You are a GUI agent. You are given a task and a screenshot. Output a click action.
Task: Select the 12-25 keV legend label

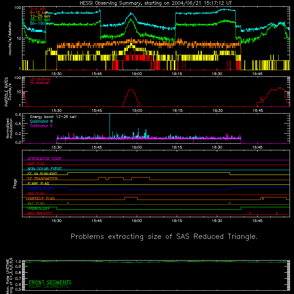[40, 16]
